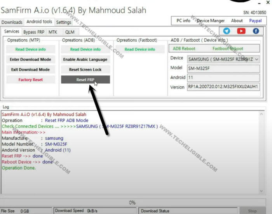Viewport: 272px width, 214px height.
Task: Switch to the Downloads tab
Action: [12, 22]
